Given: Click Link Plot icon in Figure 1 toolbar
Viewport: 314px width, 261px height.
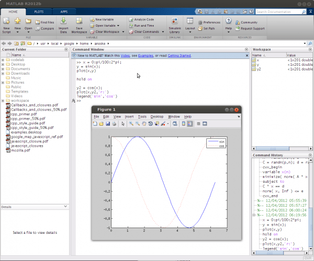Looking at the screenshot, I should click(175, 124).
